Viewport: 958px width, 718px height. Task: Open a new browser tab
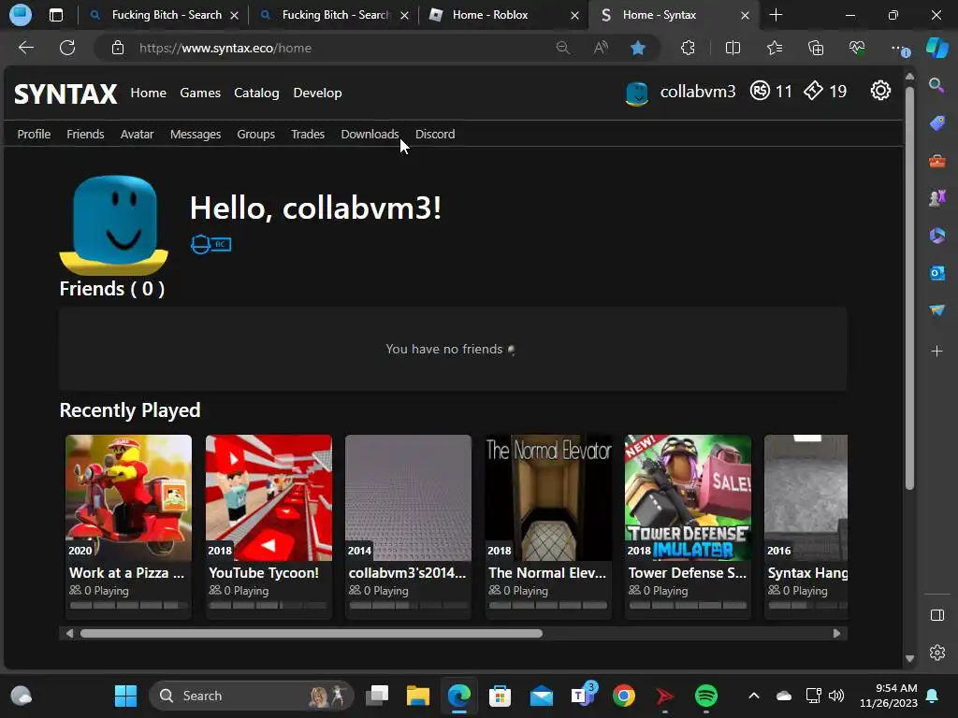[776, 15]
